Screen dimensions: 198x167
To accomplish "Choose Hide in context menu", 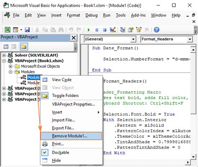I will [x=71, y=160].
